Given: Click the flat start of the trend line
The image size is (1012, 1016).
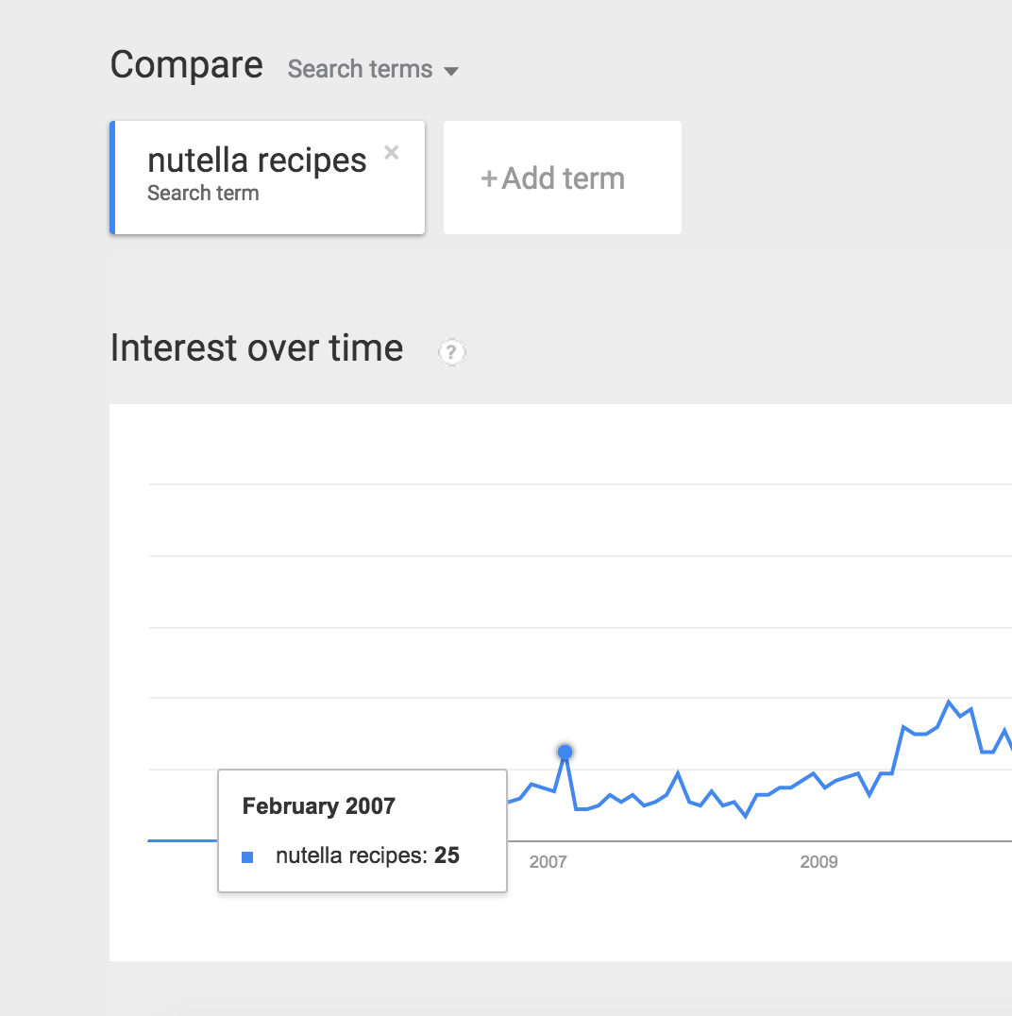Looking at the screenshot, I should [179, 839].
